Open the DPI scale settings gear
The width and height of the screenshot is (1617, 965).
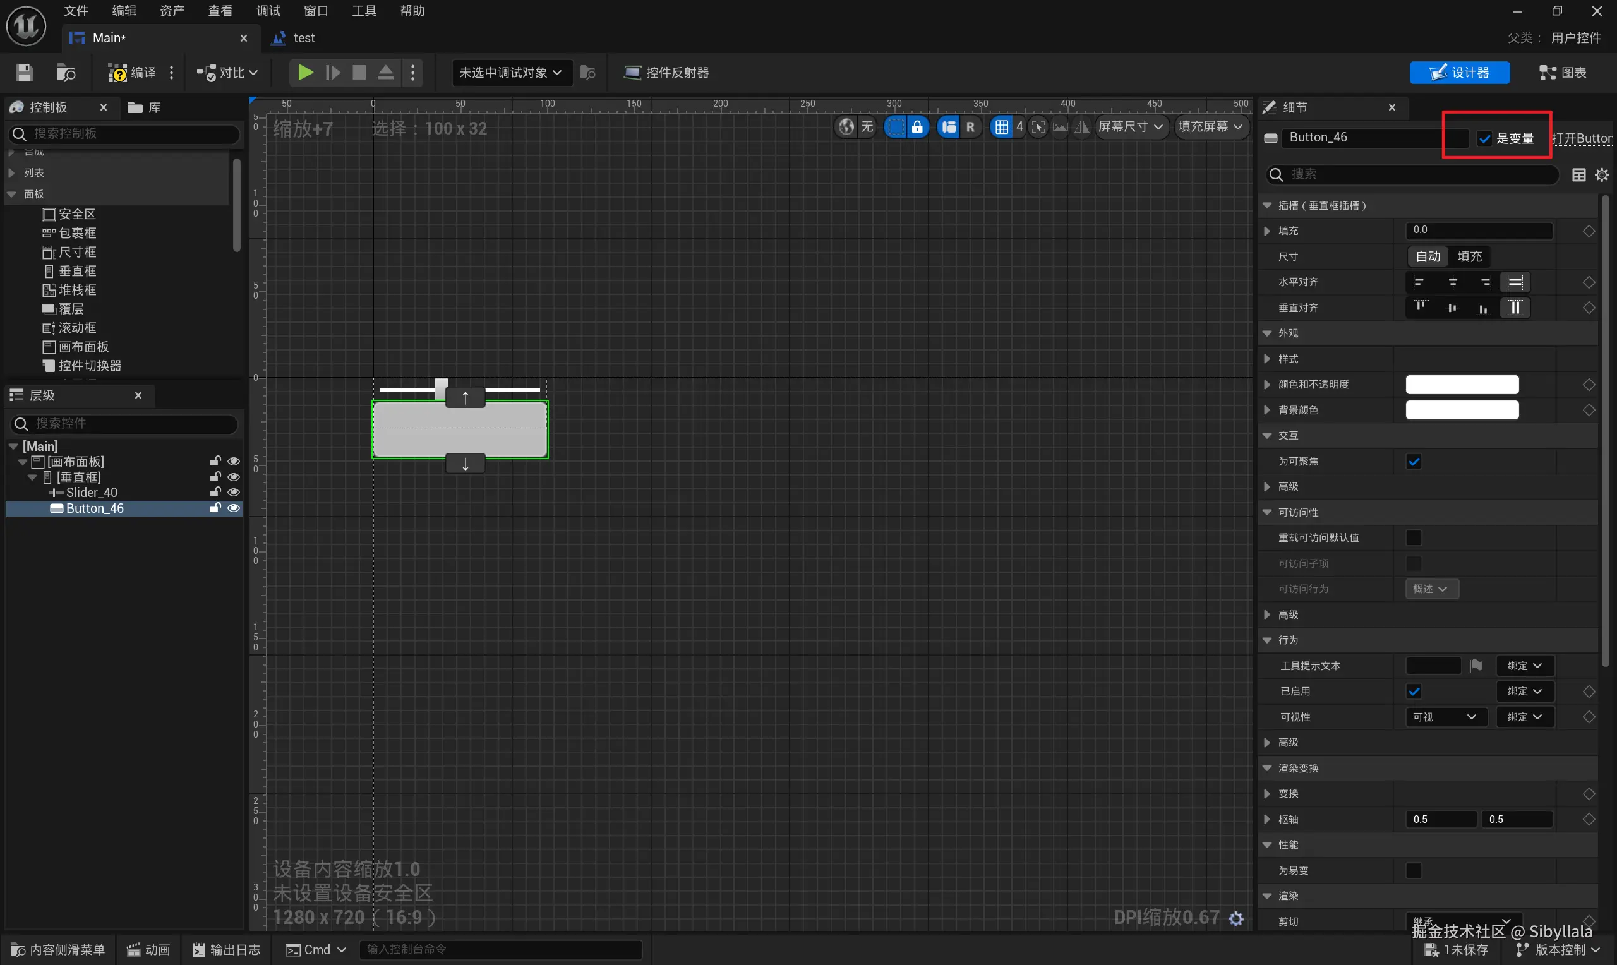[1236, 918]
